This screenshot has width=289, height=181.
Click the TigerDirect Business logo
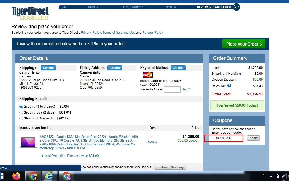(x=30, y=13)
